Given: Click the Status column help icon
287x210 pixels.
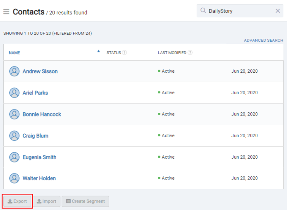Looking at the screenshot, I should [x=124, y=53].
